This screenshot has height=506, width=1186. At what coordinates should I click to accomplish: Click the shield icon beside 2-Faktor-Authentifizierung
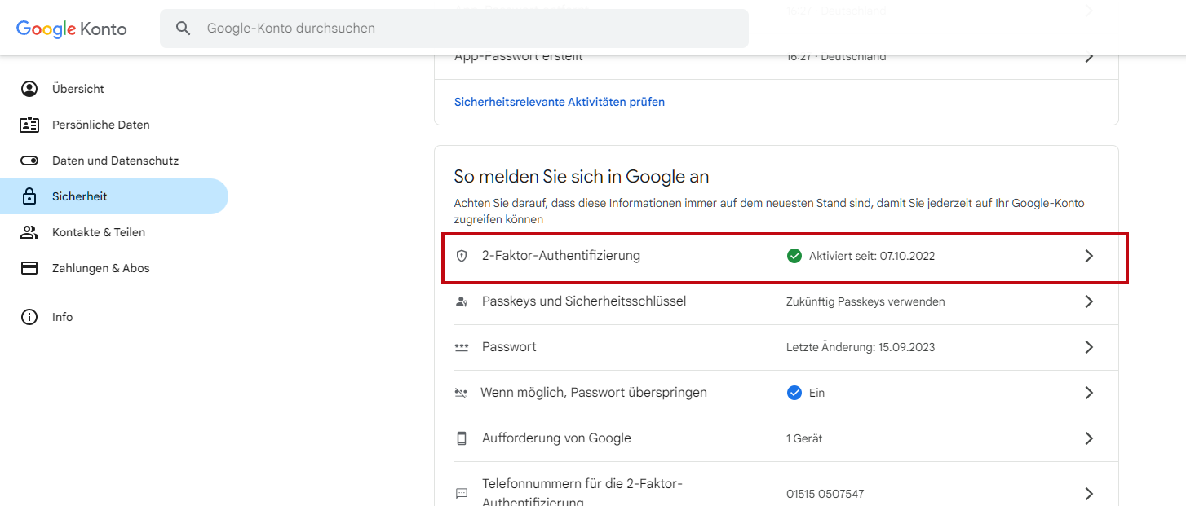click(462, 256)
